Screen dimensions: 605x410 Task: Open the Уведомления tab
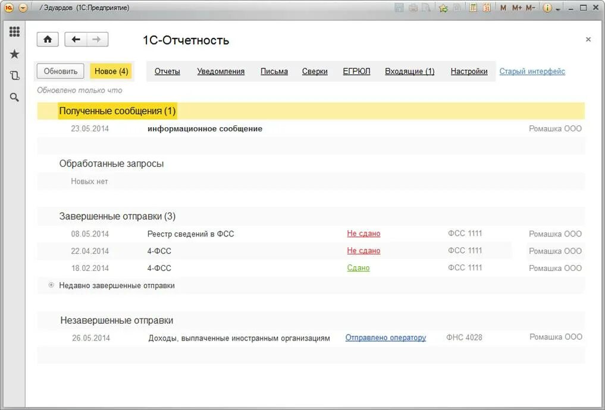point(221,71)
